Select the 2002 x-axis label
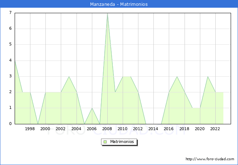Viewport: 238px width, 165px height. coord(61,129)
